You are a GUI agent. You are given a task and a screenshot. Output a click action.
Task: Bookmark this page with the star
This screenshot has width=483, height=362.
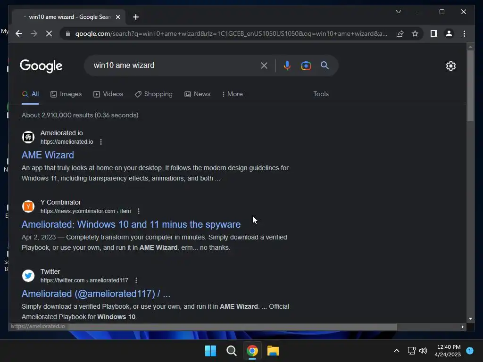pos(415,33)
